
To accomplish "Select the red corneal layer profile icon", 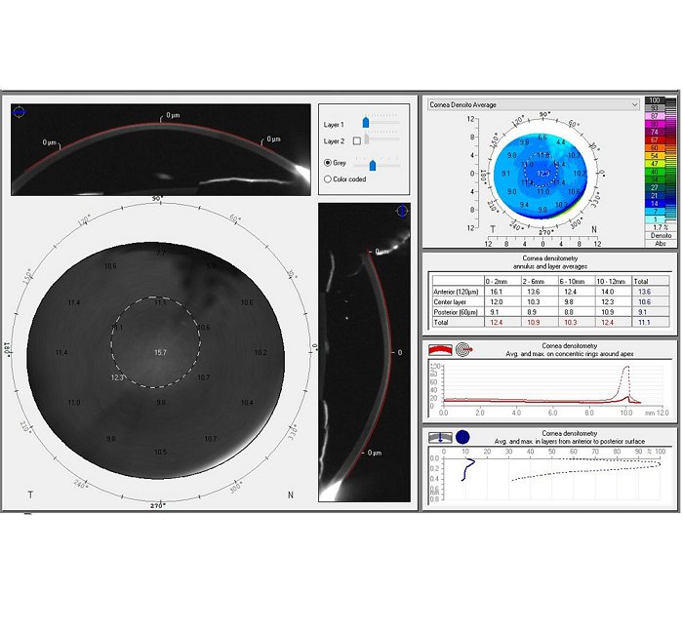I will click(441, 346).
